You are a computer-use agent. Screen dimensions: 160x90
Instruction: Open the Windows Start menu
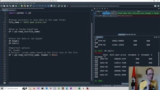[x=2, y=88]
